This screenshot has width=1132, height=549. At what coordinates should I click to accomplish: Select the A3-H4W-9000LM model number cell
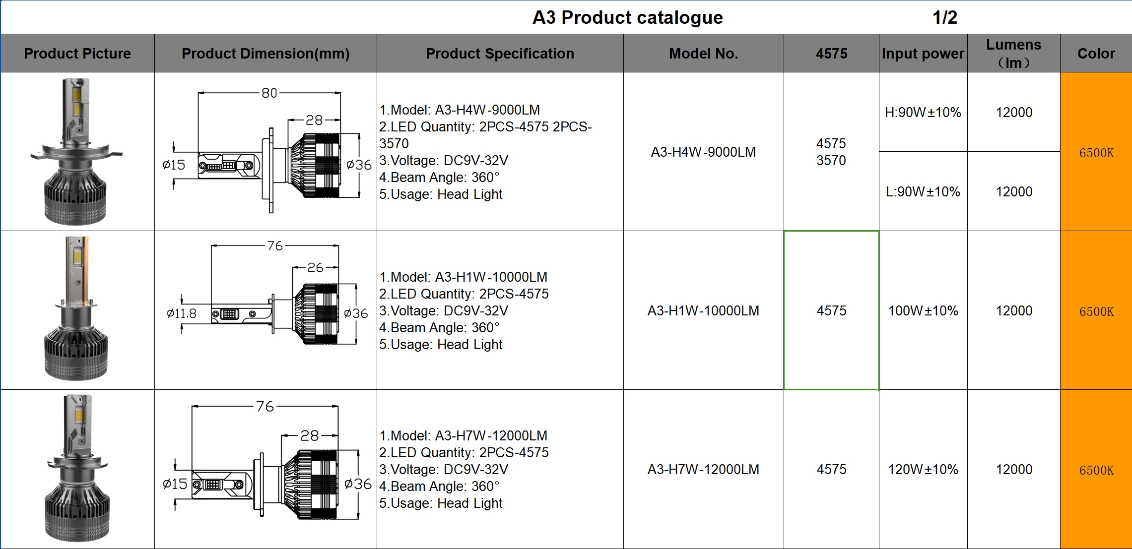[x=703, y=152]
